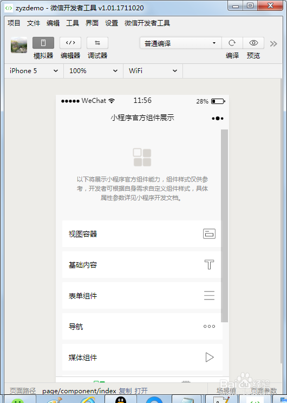Click the simulator page scrollbar
The image size is (287, 403).
[225, 226]
